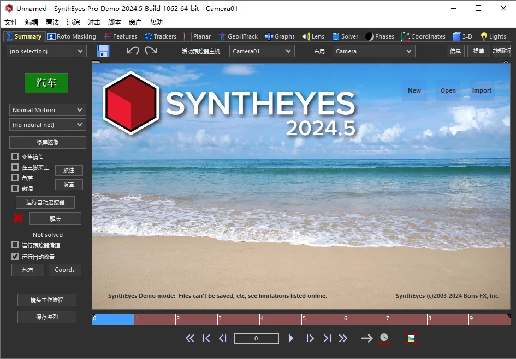Click the red X solve status icon
Screen dimensions: 516x359
(x=18, y=218)
